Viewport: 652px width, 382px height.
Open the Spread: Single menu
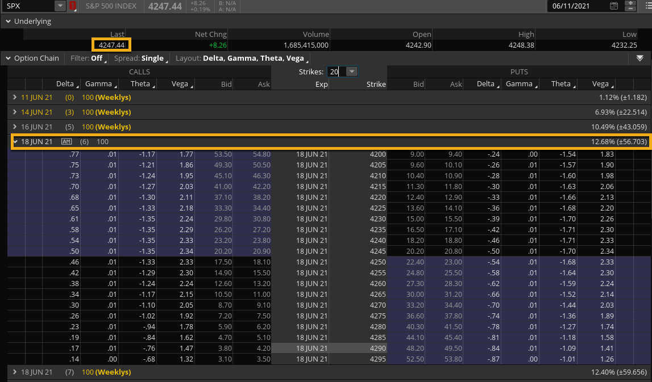(139, 58)
